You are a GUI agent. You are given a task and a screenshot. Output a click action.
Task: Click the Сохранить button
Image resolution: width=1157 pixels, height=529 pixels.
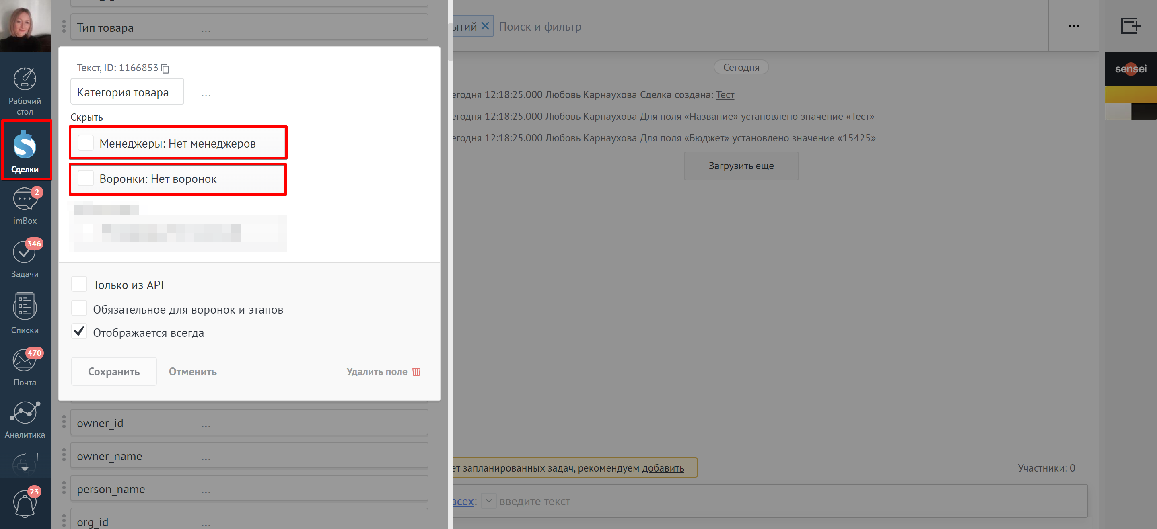point(113,371)
